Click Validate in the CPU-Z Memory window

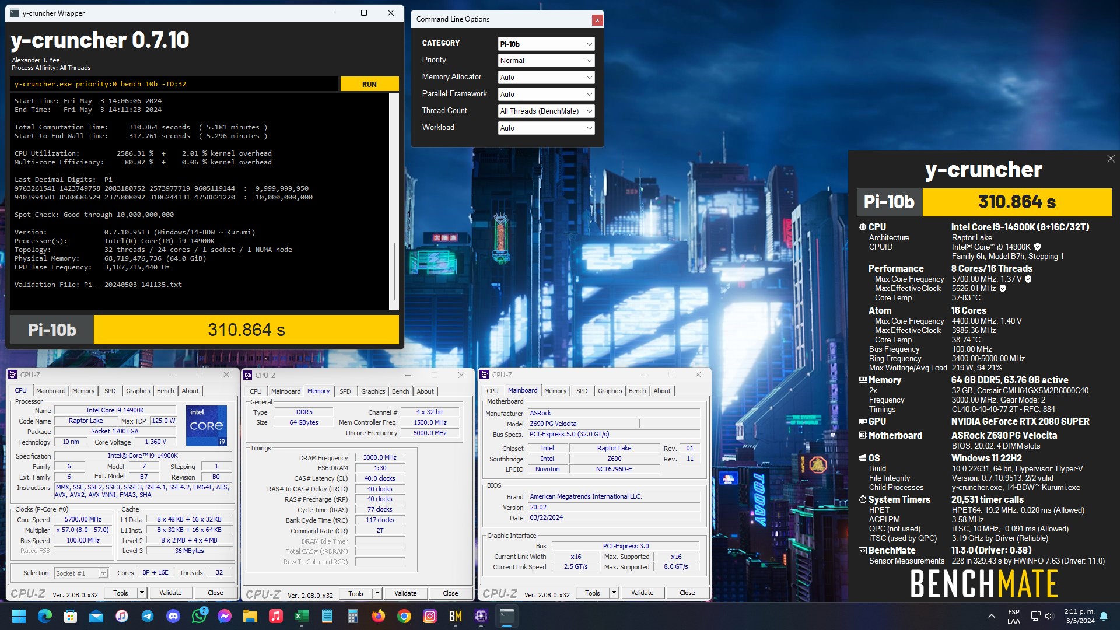[x=405, y=593]
